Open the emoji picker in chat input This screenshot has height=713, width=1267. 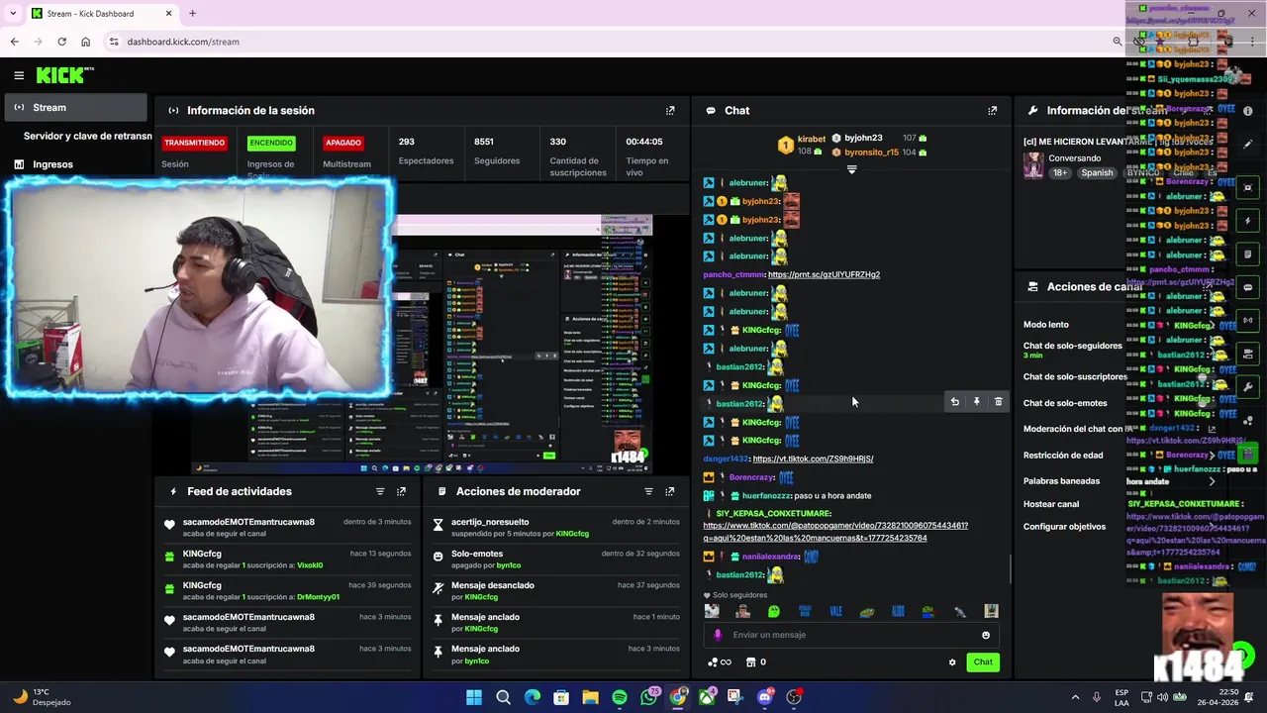(986, 635)
